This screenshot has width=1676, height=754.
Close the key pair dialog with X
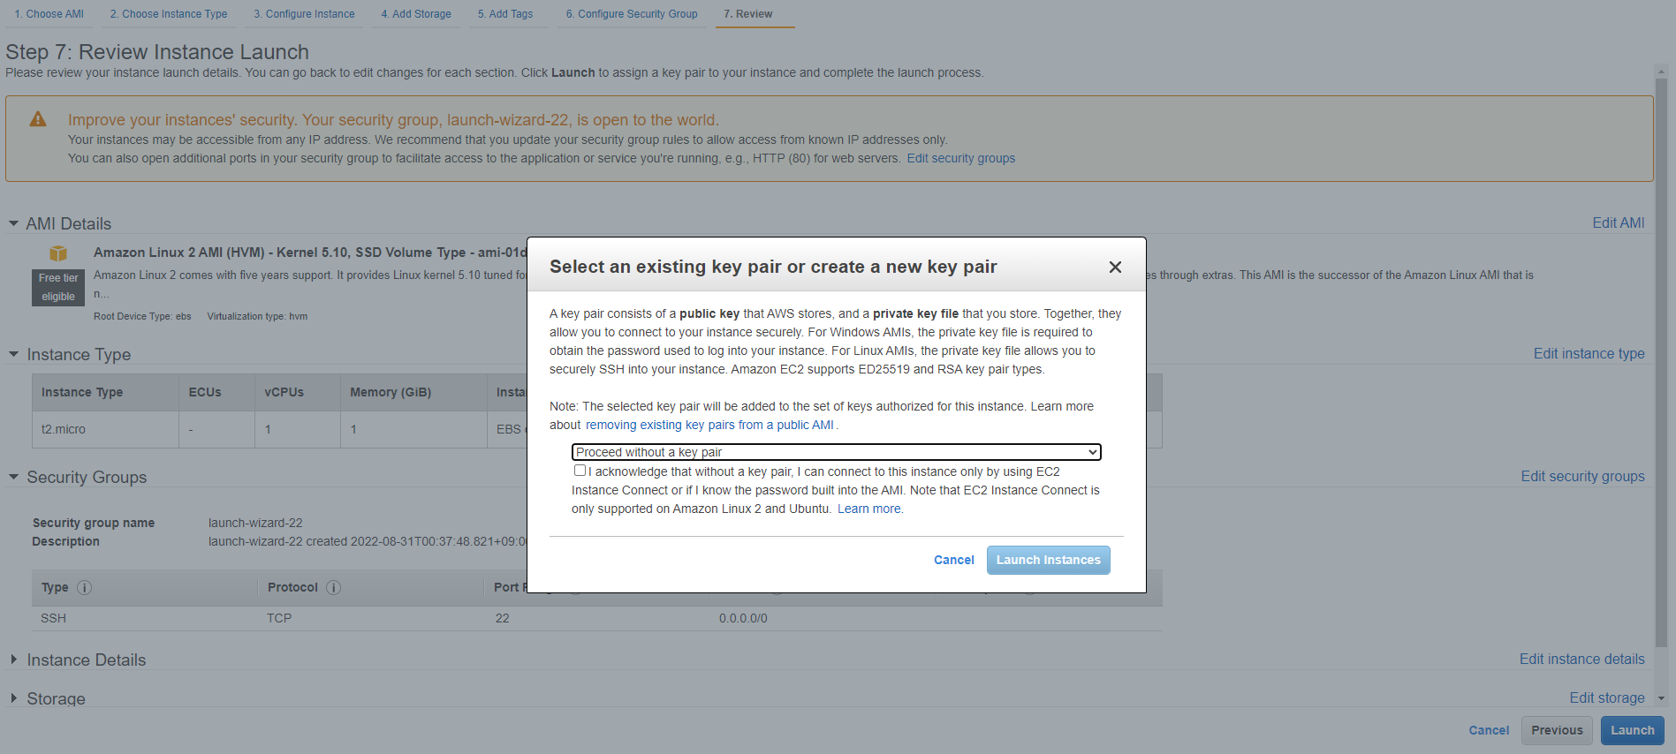[x=1115, y=267]
